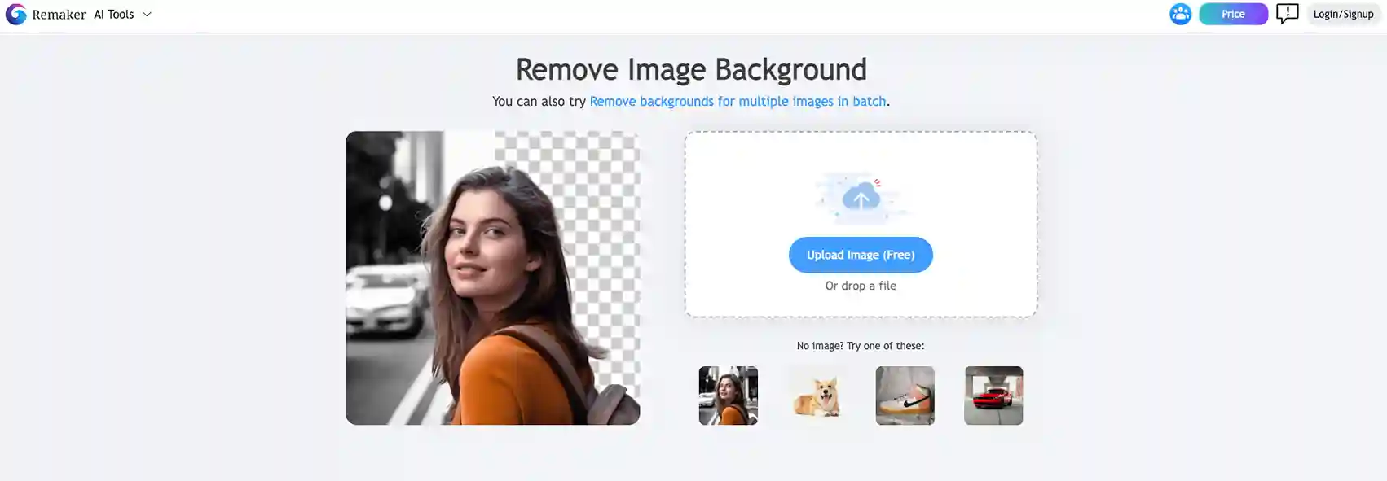Click the 'Or drop a file' text
This screenshot has width=1387, height=481.
(861, 286)
